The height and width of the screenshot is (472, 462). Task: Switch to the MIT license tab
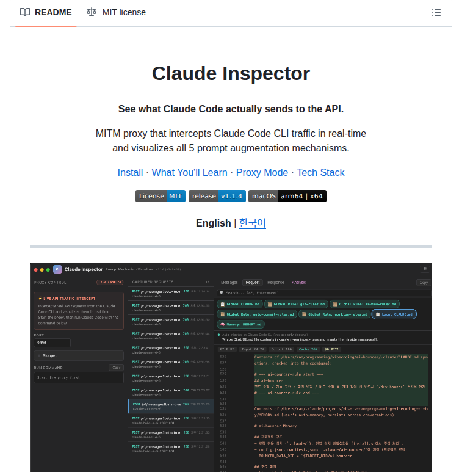coord(116,12)
